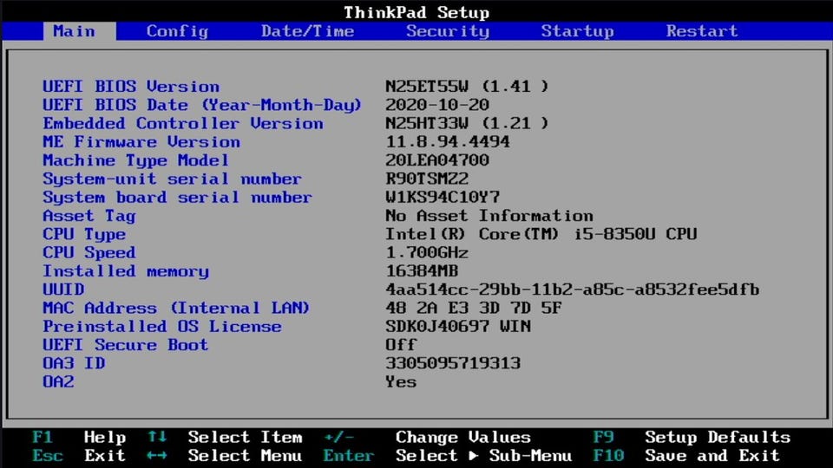Click the F10 Save and Exit hint
The height and width of the screenshot is (468, 833).
click(686, 456)
